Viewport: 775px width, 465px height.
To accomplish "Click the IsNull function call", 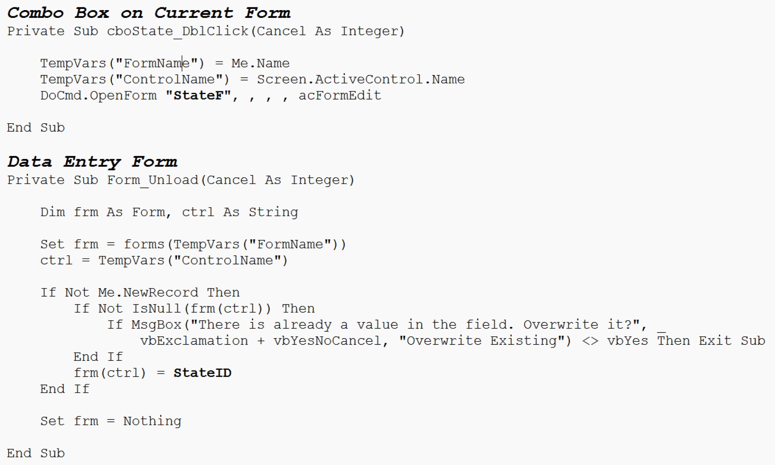I will pos(156,309).
